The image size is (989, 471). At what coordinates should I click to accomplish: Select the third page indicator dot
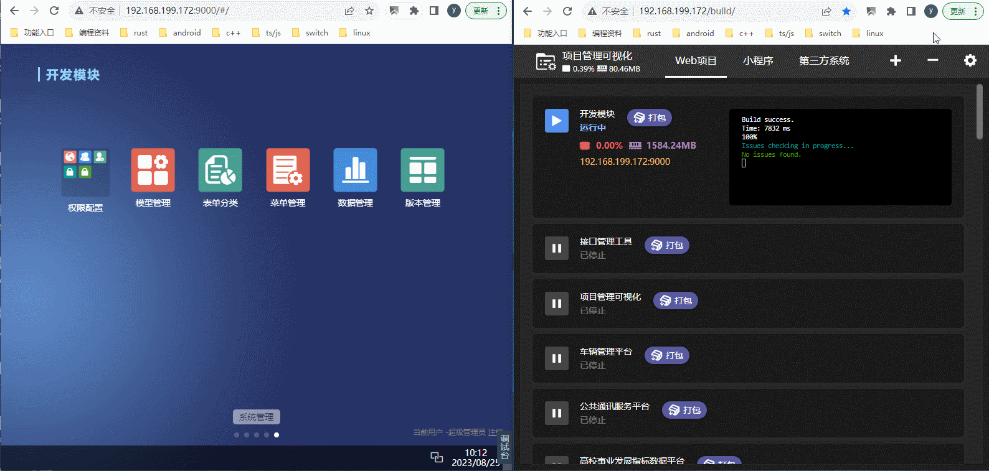[257, 435]
